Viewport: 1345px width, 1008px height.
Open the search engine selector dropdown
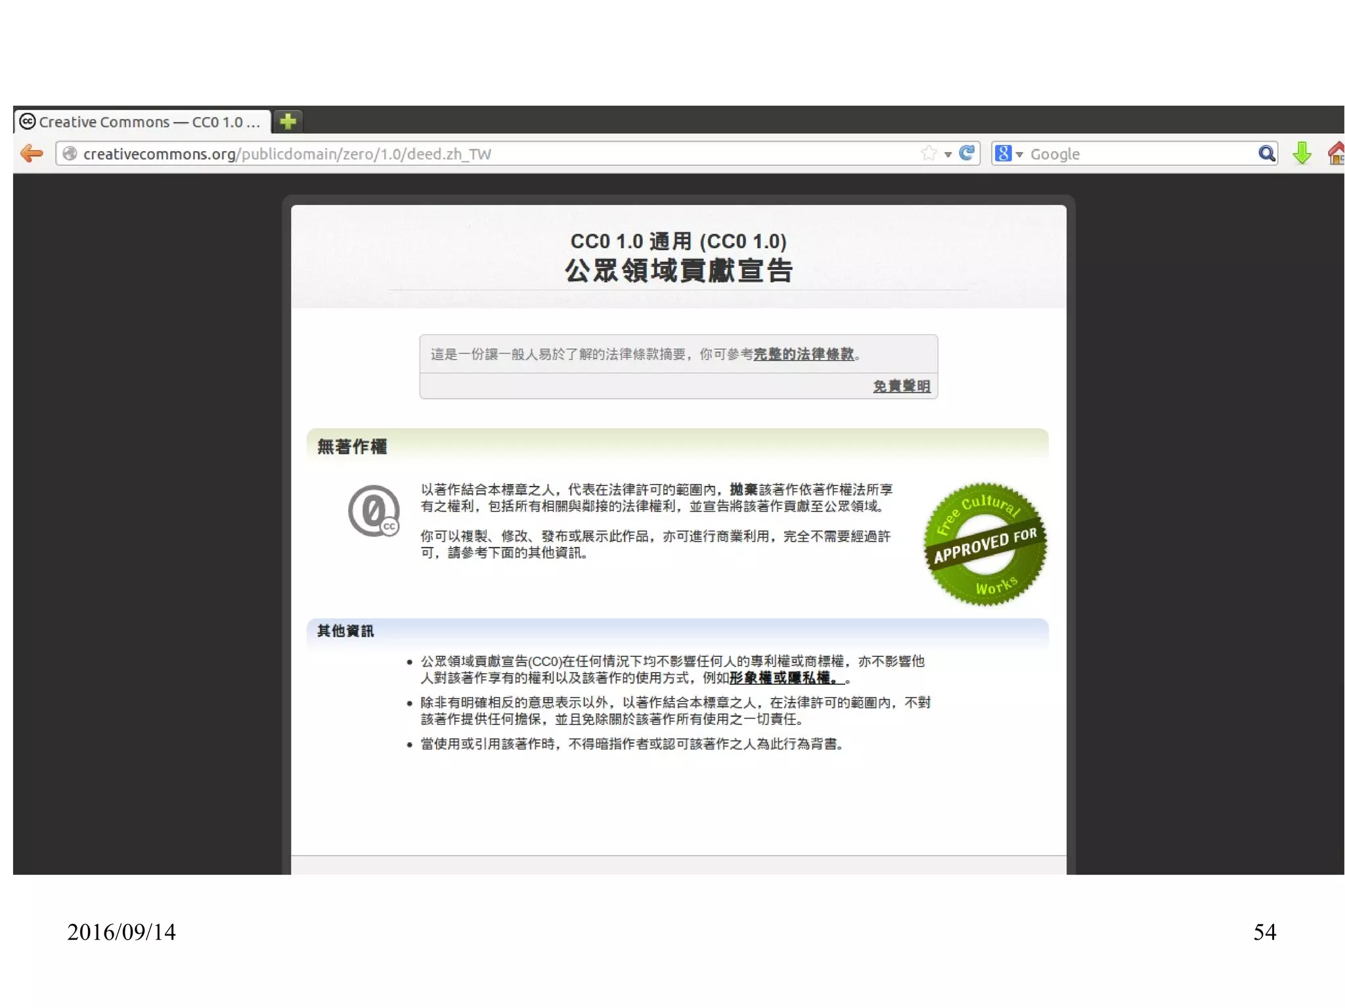[x=1009, y=154]
